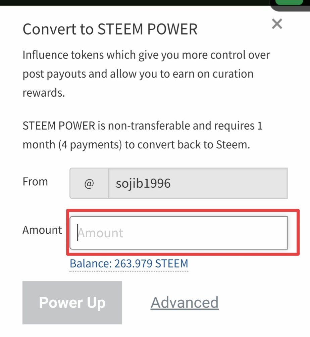
Task: Click the 'From' field label
Action: [x=35, y=182]
